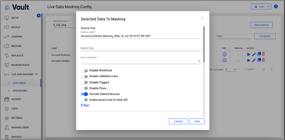Turn off Exclude Deleted Records toggle

[84, 94]
